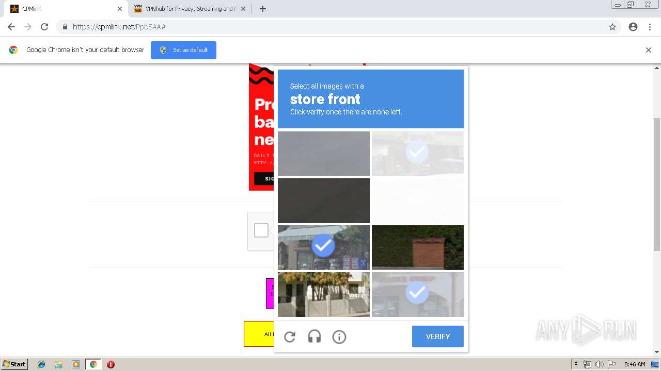
Task: Select the gray road image tile
Action: coord(324,154)
